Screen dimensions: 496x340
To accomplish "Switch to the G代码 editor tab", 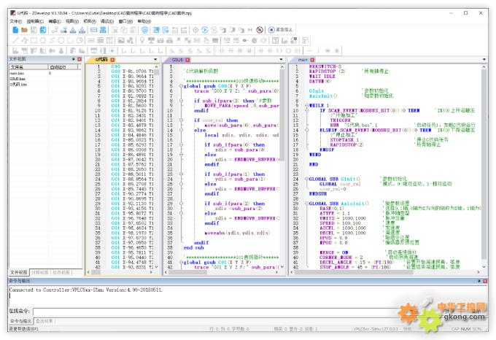I will pyautogui.click(x=101, y=59).
